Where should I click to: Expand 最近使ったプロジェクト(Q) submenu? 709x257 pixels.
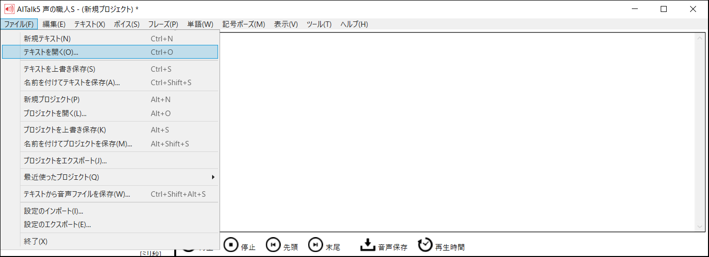[110, 177]
